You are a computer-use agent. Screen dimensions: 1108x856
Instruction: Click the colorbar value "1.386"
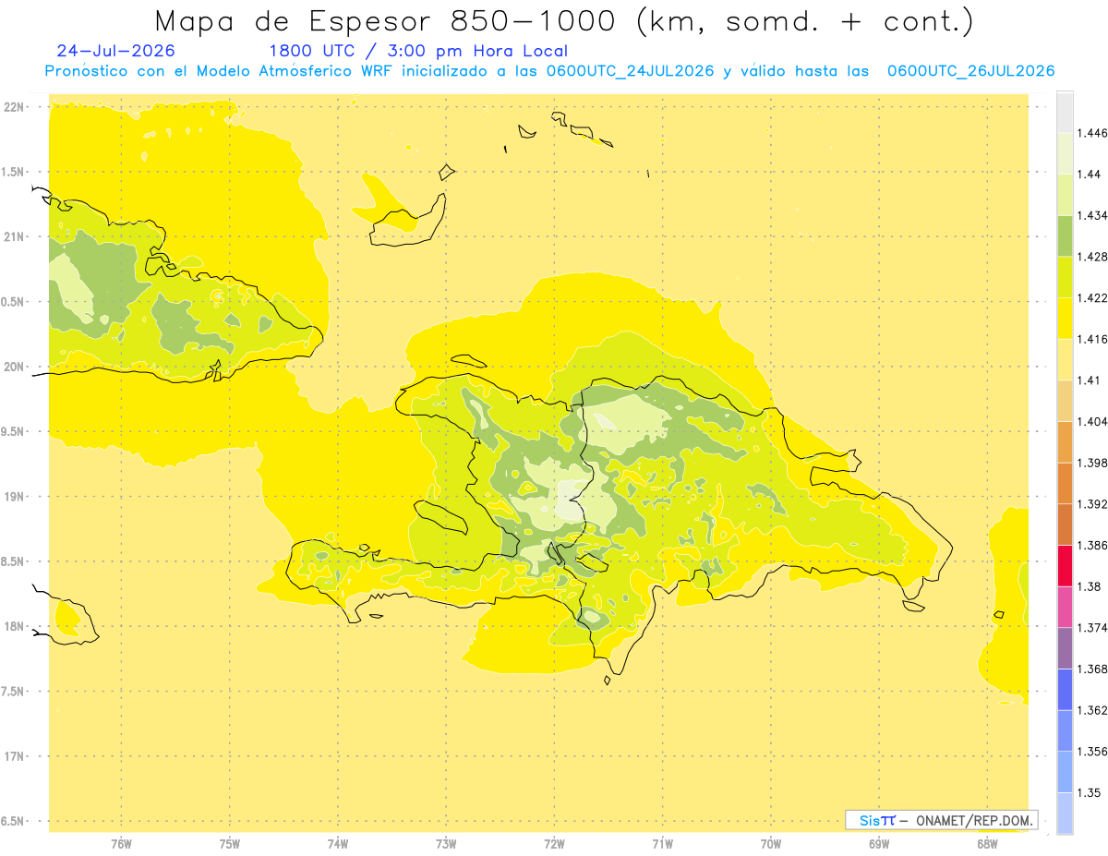[1092, 546]
